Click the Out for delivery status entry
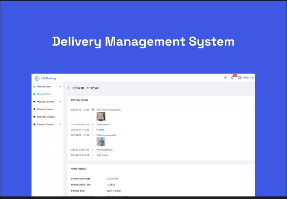 [103, 125]
